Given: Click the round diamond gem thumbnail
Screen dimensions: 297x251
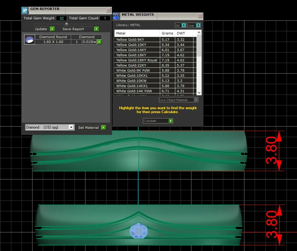Looking at the screenshot, I should tap(30, 40).
